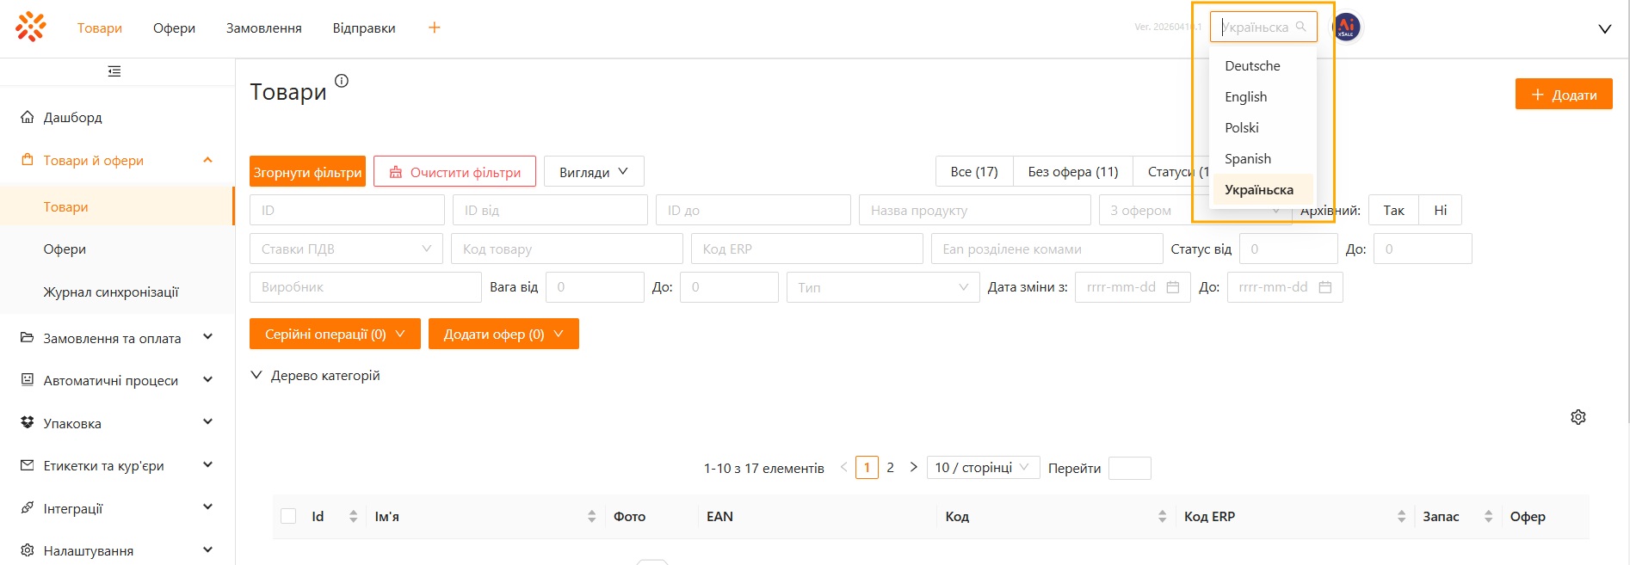Open the AI avatar icon in header
The image size is (1630, 565).
[1347, 28]
